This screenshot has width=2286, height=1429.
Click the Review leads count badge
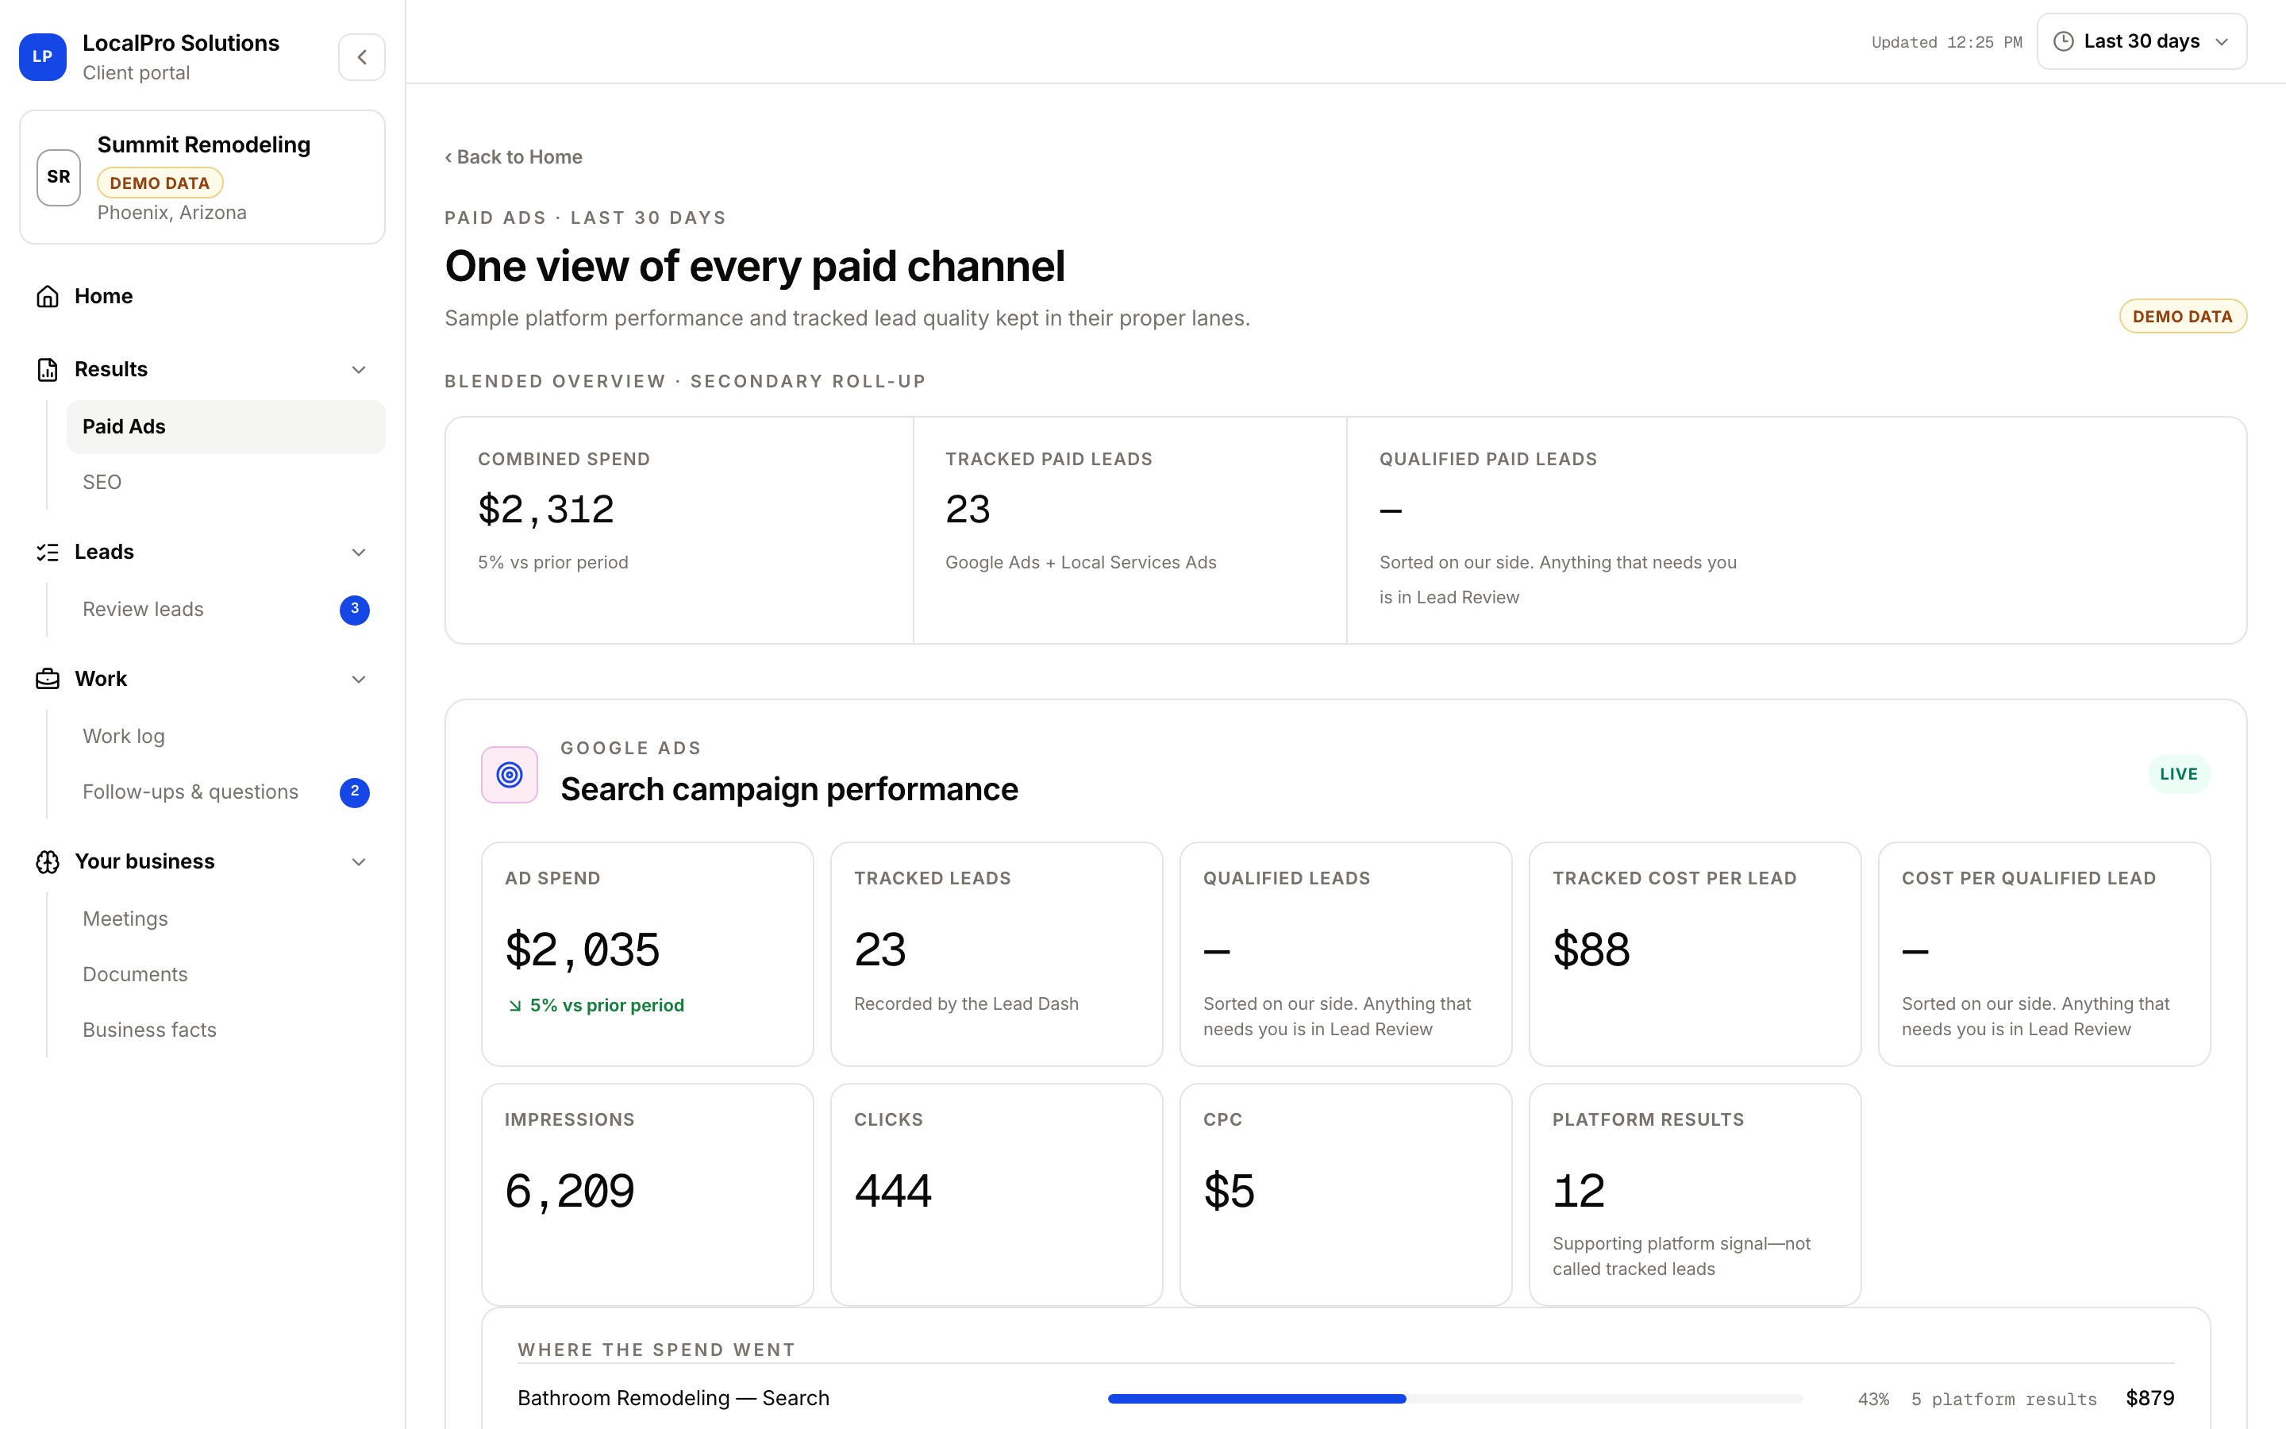[x=354, y=610]
